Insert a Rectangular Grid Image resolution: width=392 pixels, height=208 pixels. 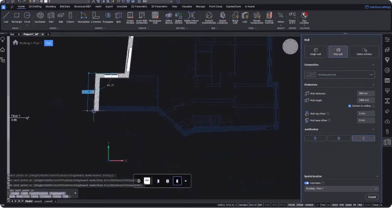(x=155, y=18)
